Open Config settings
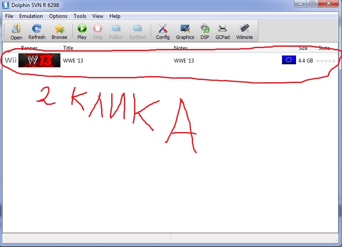Screen dimensions: 342x247 click(x=163, y=32)
